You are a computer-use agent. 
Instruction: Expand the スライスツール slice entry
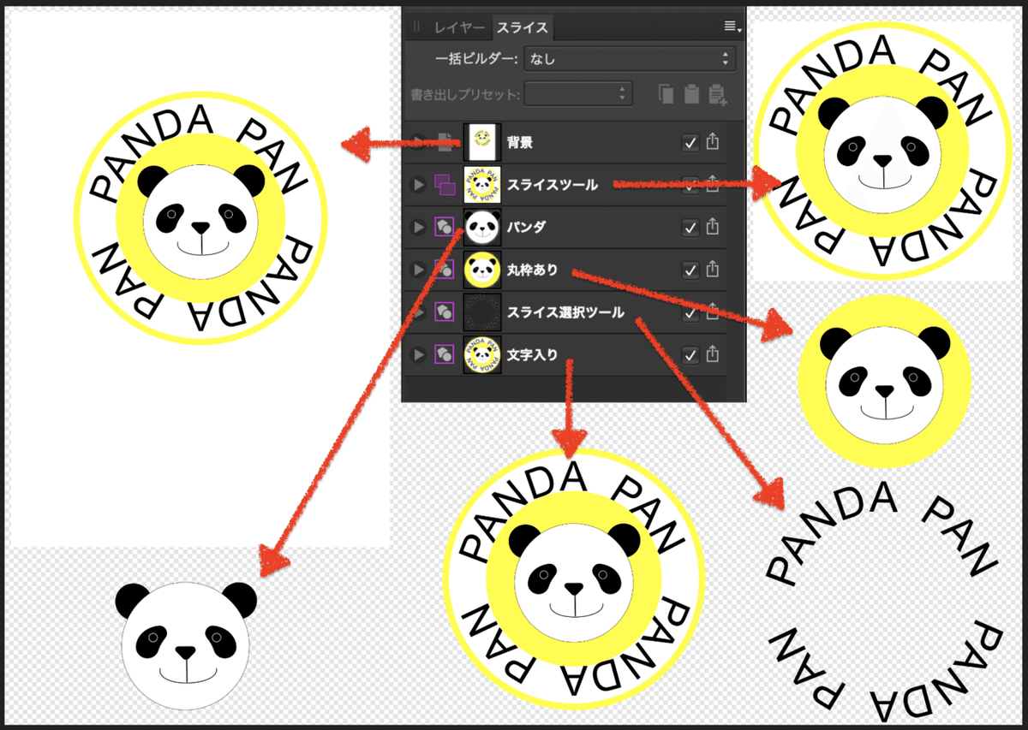[419, 185]
